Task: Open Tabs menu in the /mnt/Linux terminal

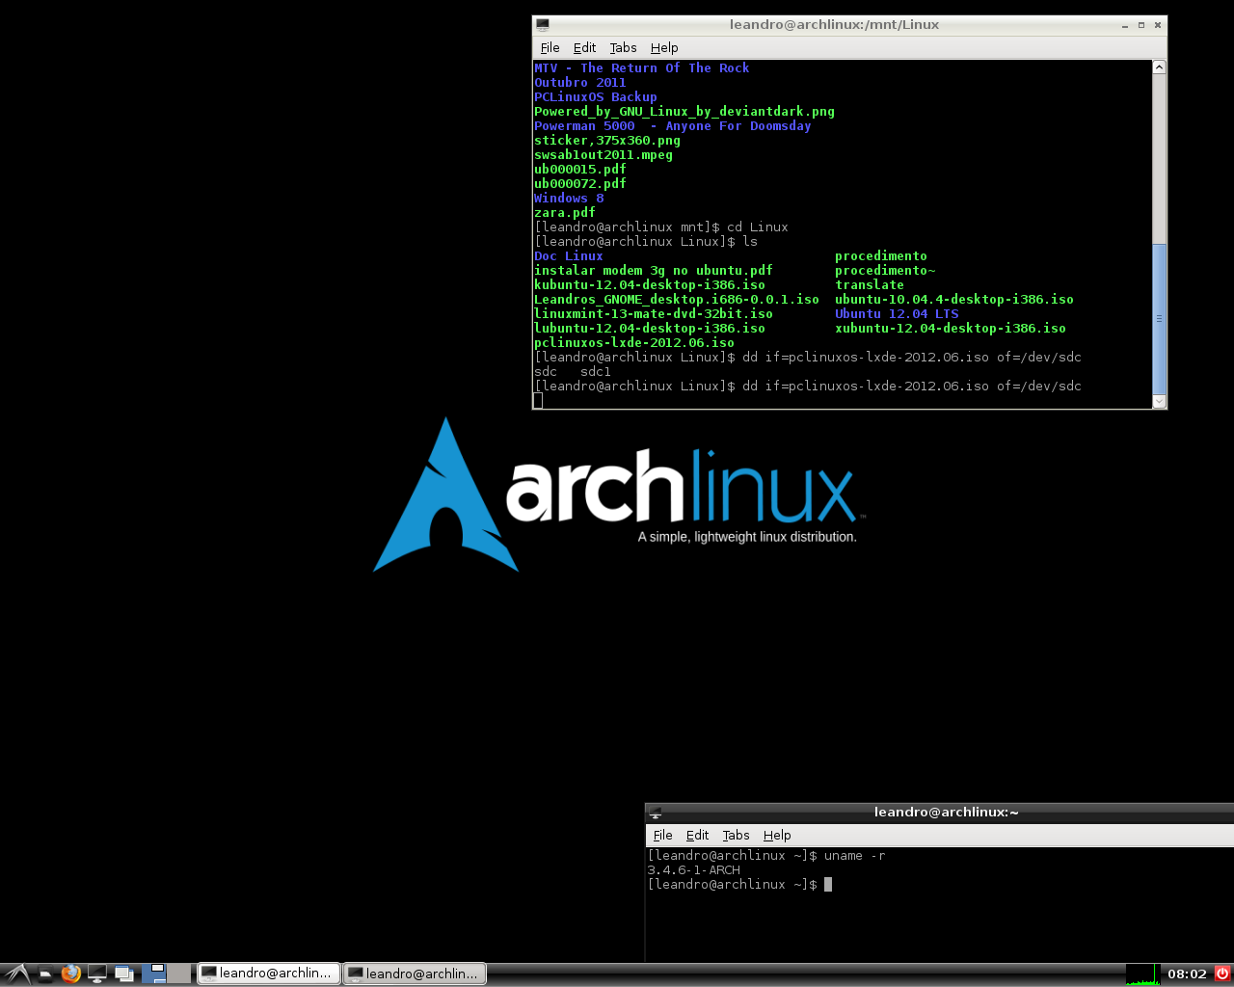Action: click(x=623, y=47)
